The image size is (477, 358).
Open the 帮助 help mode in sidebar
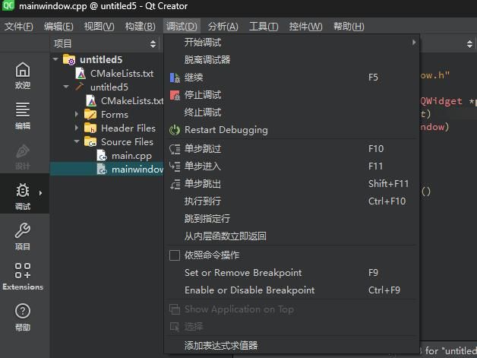point(23,317)
